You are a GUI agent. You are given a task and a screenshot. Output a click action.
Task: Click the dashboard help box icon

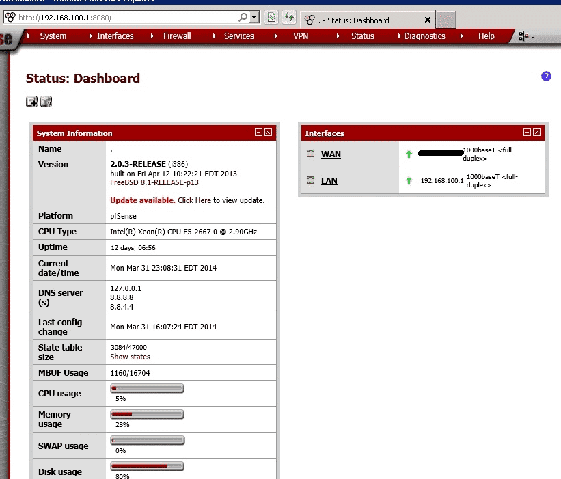46,102
